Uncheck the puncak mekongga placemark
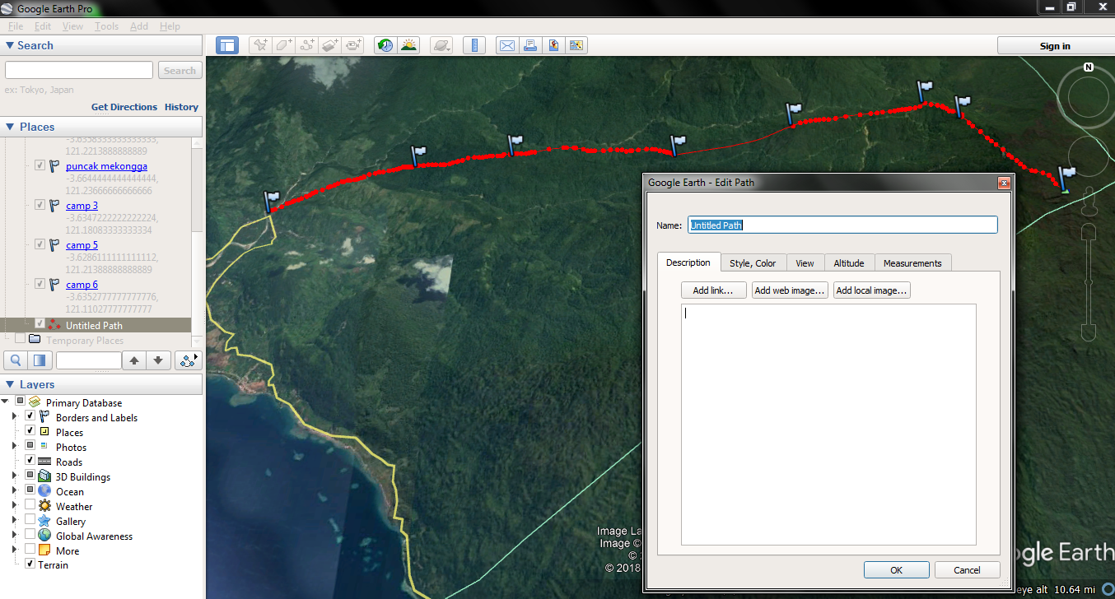The image size is (1115, 599). pos(40,165)
